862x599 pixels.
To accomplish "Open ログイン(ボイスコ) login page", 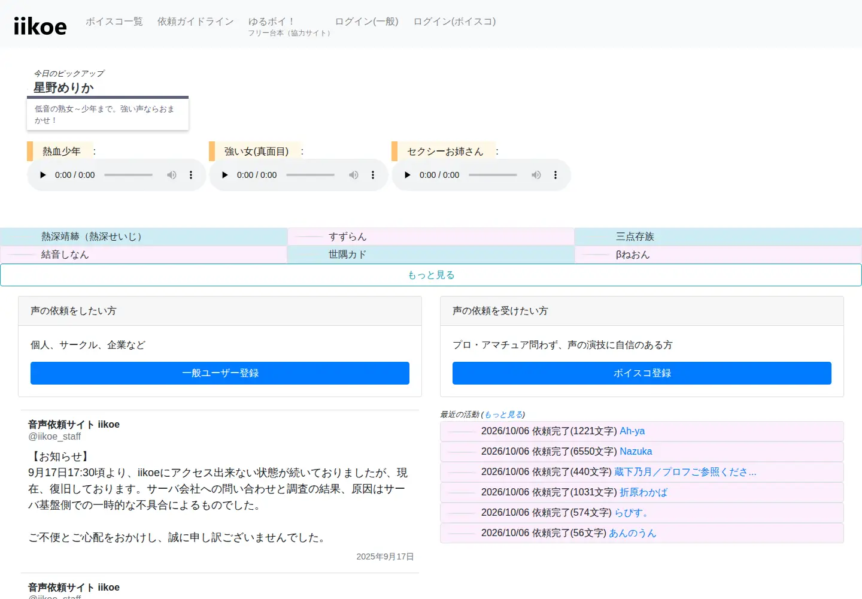I will click(x=454, y=22).
